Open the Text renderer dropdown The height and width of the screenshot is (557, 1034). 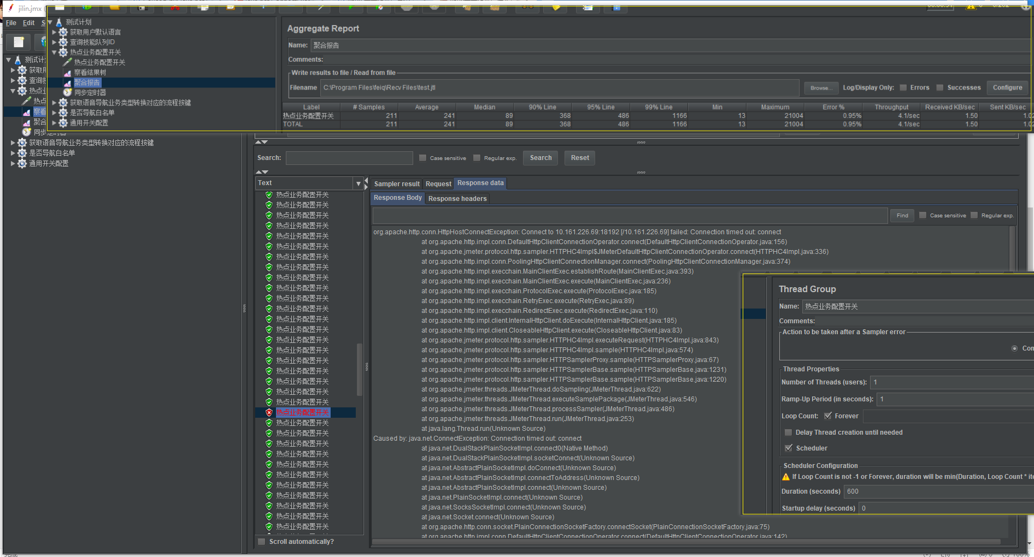(358, 183)
